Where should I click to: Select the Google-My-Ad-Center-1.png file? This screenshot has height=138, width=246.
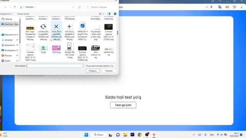click(x=69, y=50)
